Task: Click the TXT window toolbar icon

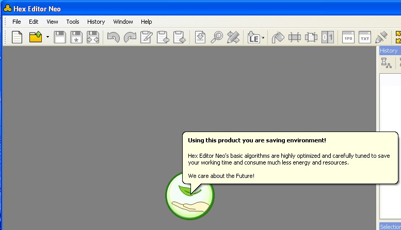Action: [x=365, y=37]
